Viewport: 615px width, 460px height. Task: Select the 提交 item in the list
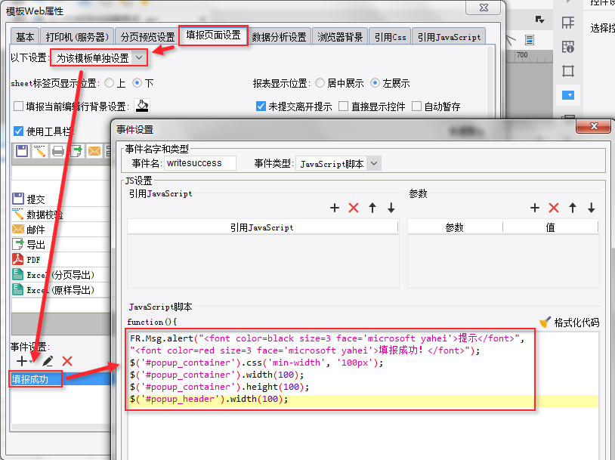pyautogui.click(x=60, y=199)
